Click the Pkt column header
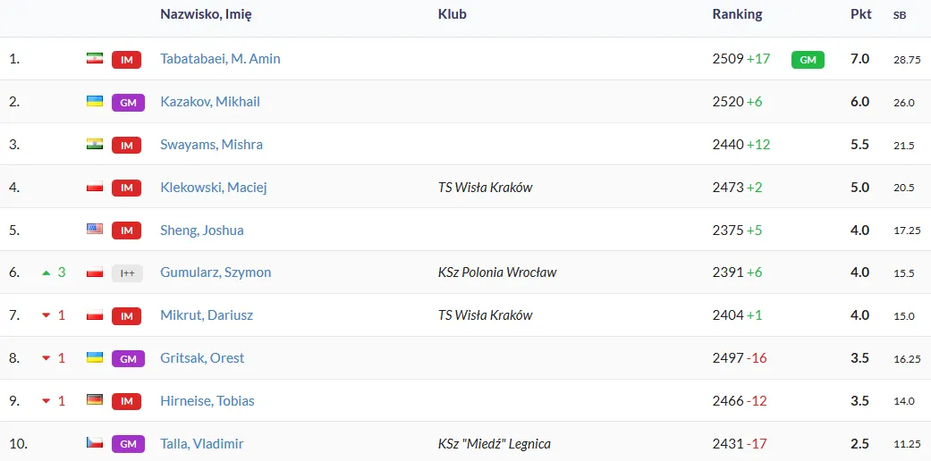Image resolution: width=931 pixels, height=461 pixels. tap(860, 14)
